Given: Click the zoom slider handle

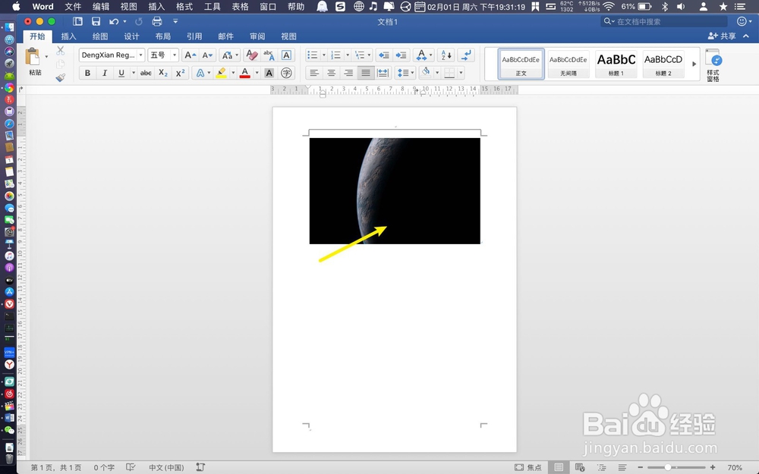Looking at the screenshot, I should pos(668,467).
